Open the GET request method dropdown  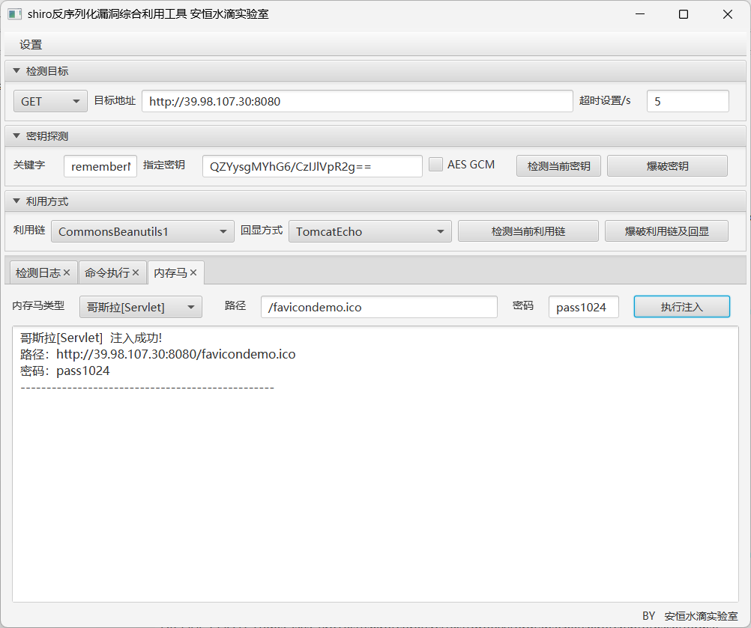(50, 101)
